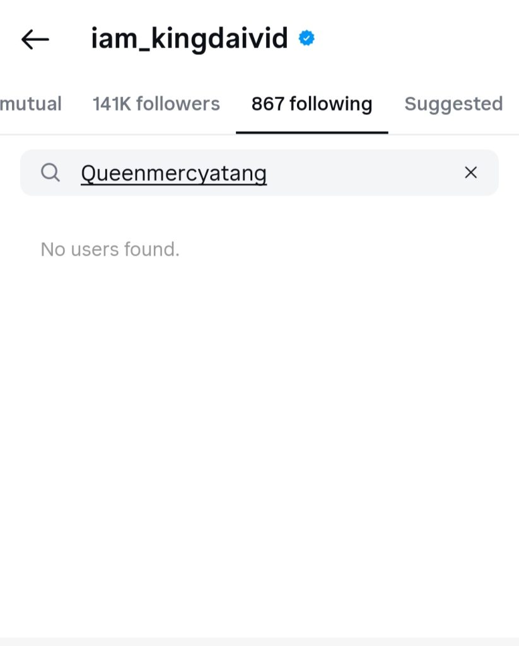The width and height of the screenshot is (519, 646).
Task: Click the magnifying glass search icon
Action: coord(50,172)
